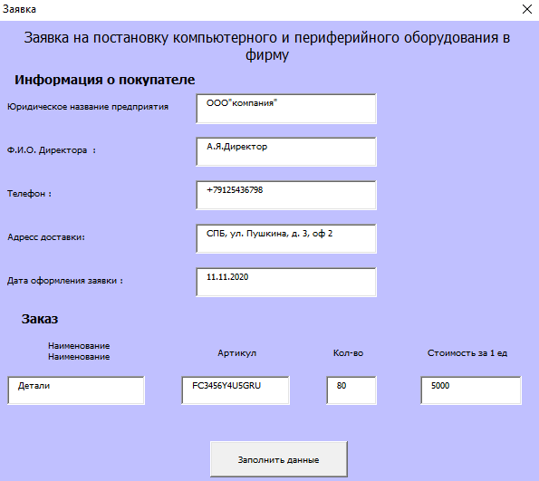Click the 'Ф.И.О. Директора' label
Image resolution: width=539 pixels, height=481 pixels.
coord(52,150)
